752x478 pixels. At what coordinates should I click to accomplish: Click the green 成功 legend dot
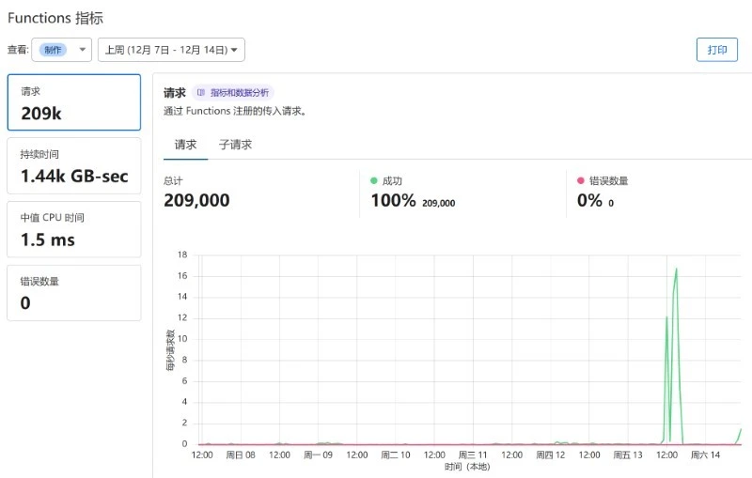pyautogui.click(x=374, y=180)
